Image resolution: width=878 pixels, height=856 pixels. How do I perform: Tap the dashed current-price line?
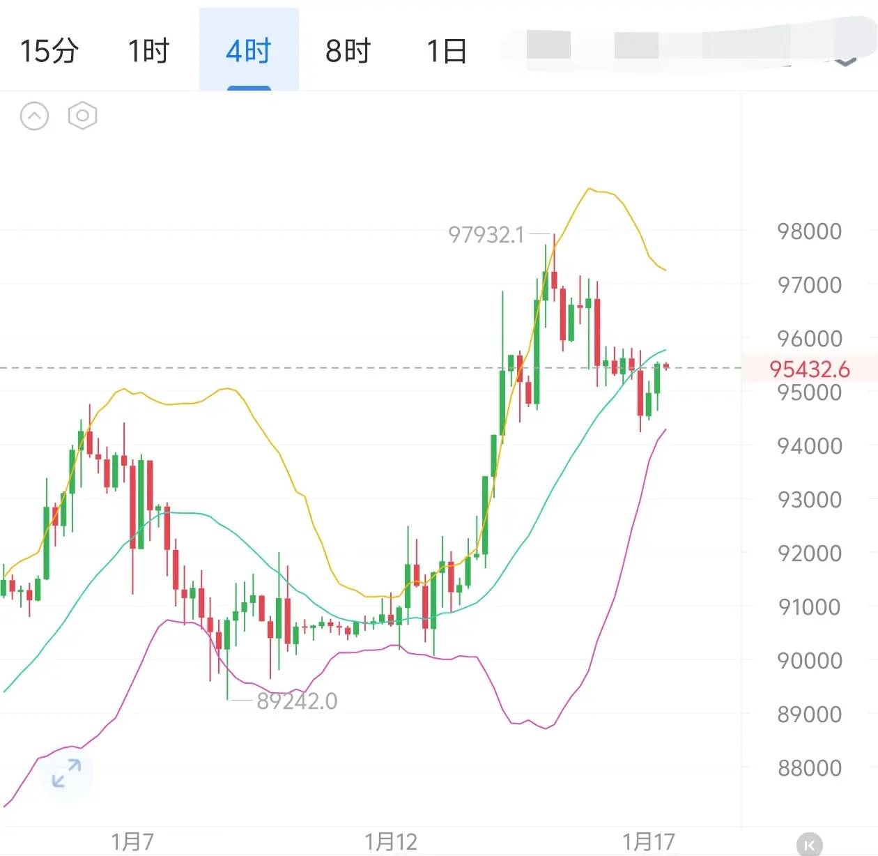pyautogui.click(x=371, y=367)
